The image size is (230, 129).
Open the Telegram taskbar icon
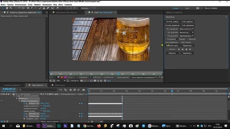[143, 126]
